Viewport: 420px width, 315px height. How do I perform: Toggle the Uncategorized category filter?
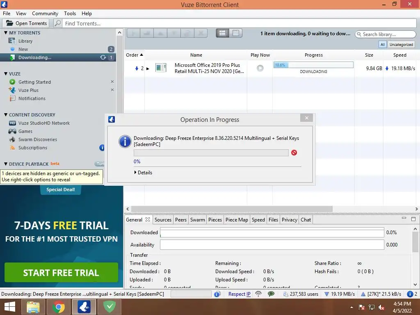click(401, 44)
